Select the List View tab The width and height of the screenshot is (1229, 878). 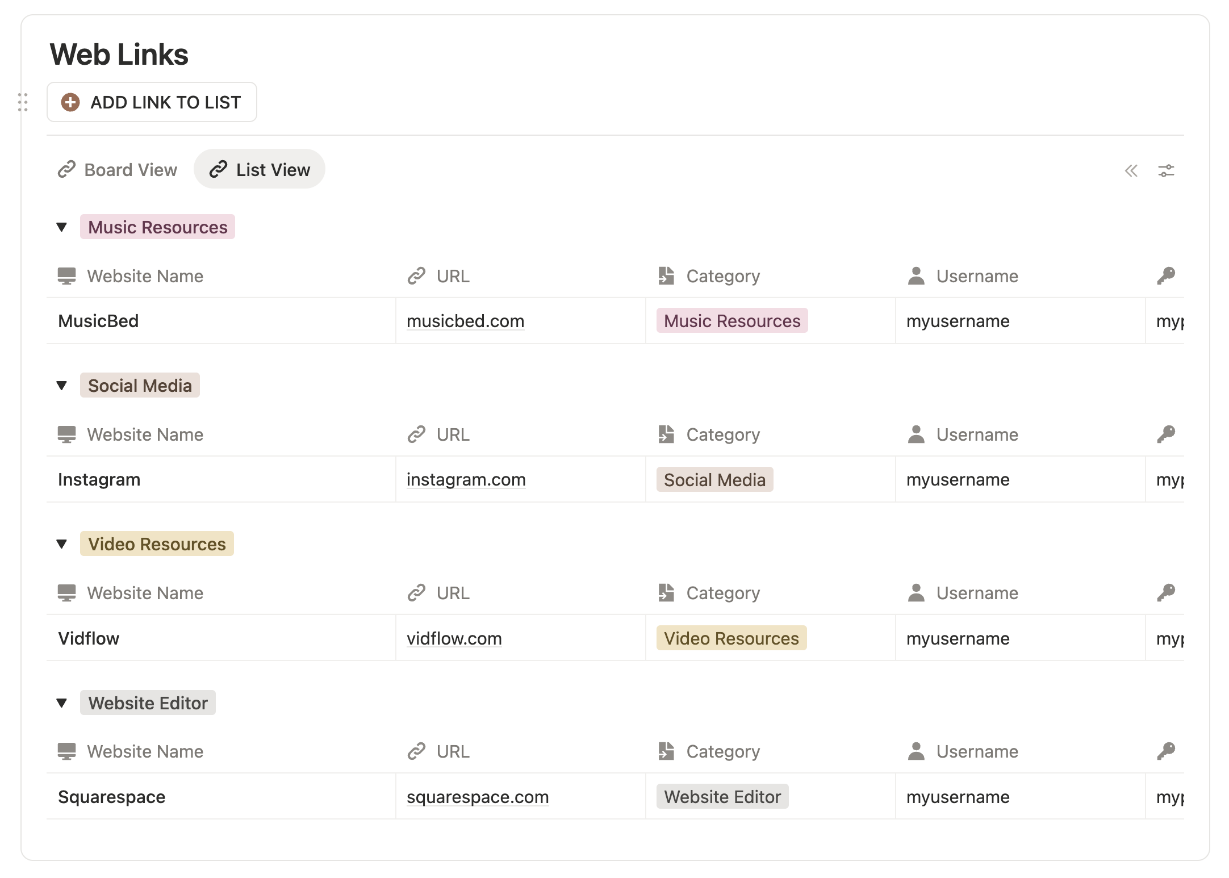(x=260, y=170)
